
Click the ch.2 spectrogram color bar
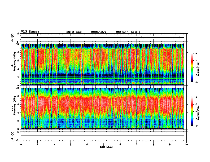coord(192,111)
